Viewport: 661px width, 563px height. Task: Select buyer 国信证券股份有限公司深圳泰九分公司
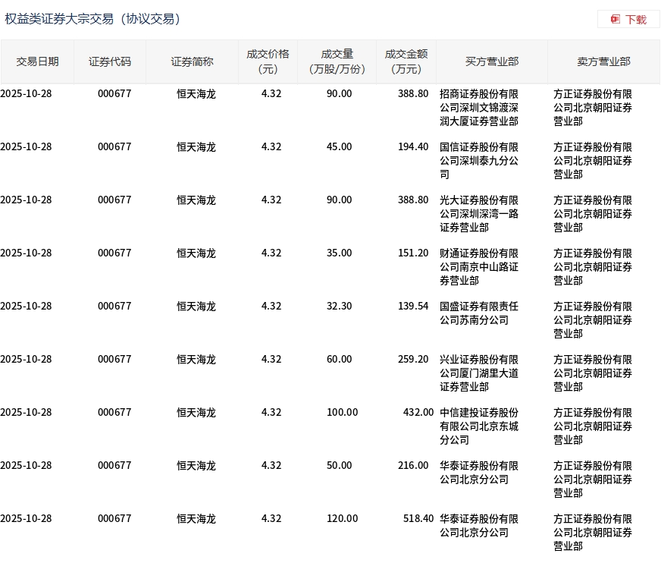(479, 161)
